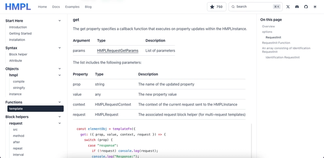Jump to Identification RequestInit subsection
This screenshot has height=158, width=324.
pyautogui.click(x=282, y=57)
